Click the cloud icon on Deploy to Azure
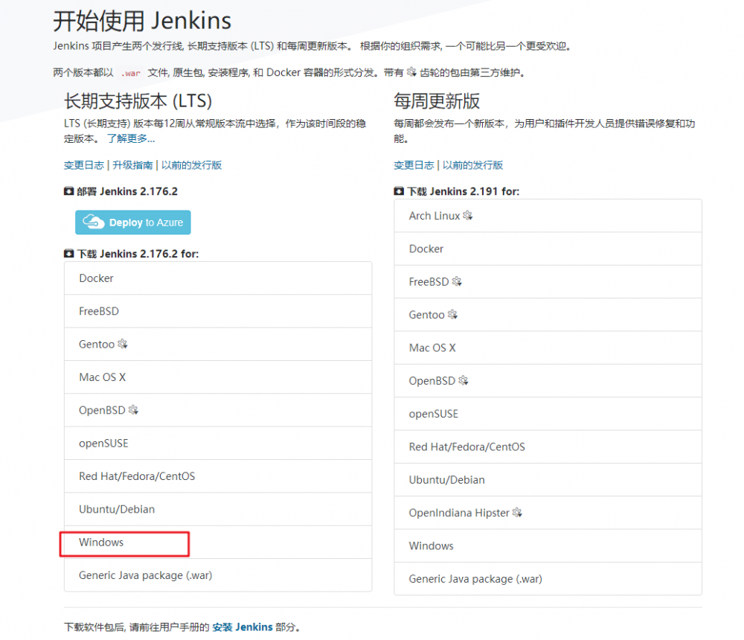 (94, 222)
